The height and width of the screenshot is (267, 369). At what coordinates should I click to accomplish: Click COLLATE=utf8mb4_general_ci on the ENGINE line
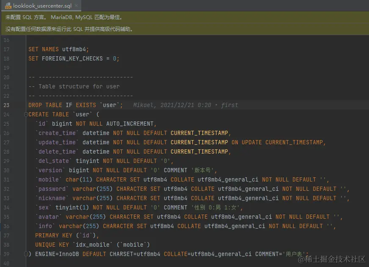coord(207,254)
